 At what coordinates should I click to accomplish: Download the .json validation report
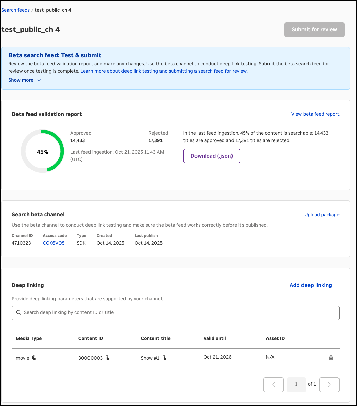pos(212,156)
